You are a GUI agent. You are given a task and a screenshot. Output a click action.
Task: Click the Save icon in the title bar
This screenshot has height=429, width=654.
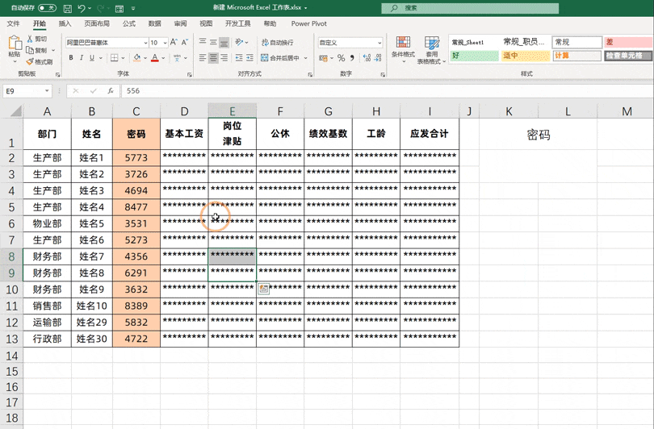(x=67, y=8)
